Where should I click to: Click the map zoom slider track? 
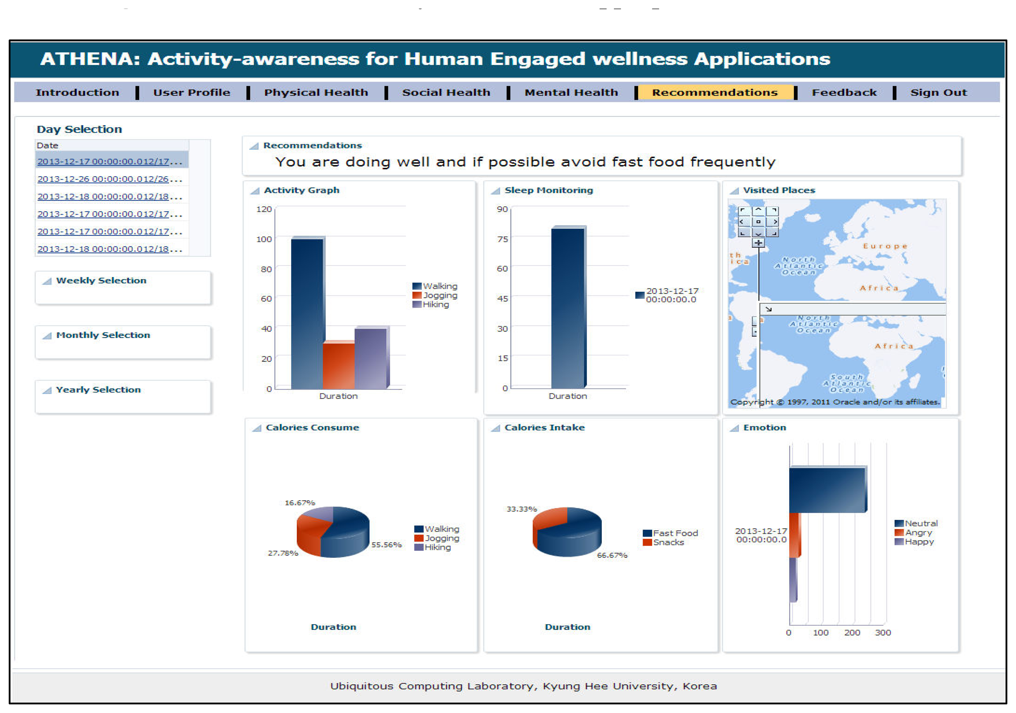pos(759,274)
